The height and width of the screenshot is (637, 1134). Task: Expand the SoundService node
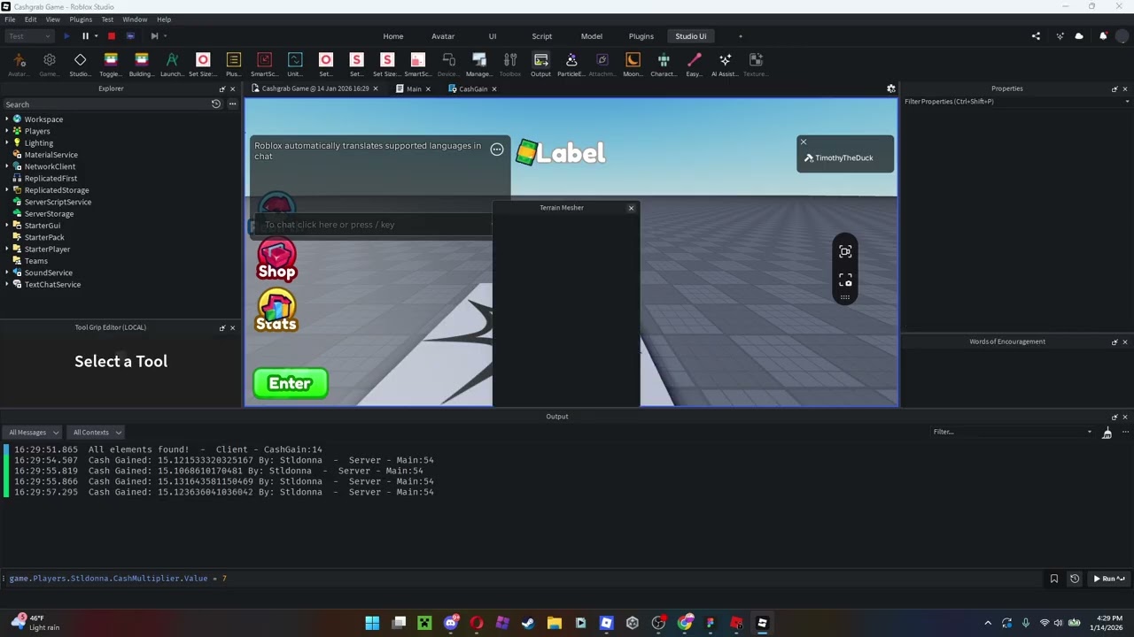click(7, 272)
